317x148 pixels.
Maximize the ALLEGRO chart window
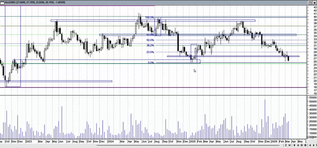[x=310, y=2]
